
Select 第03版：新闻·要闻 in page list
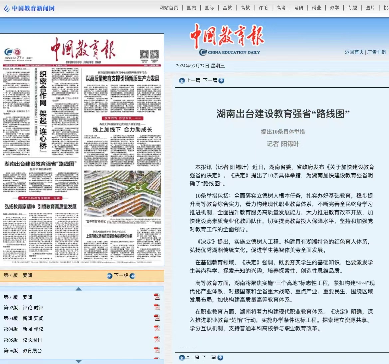pos(24,318)
